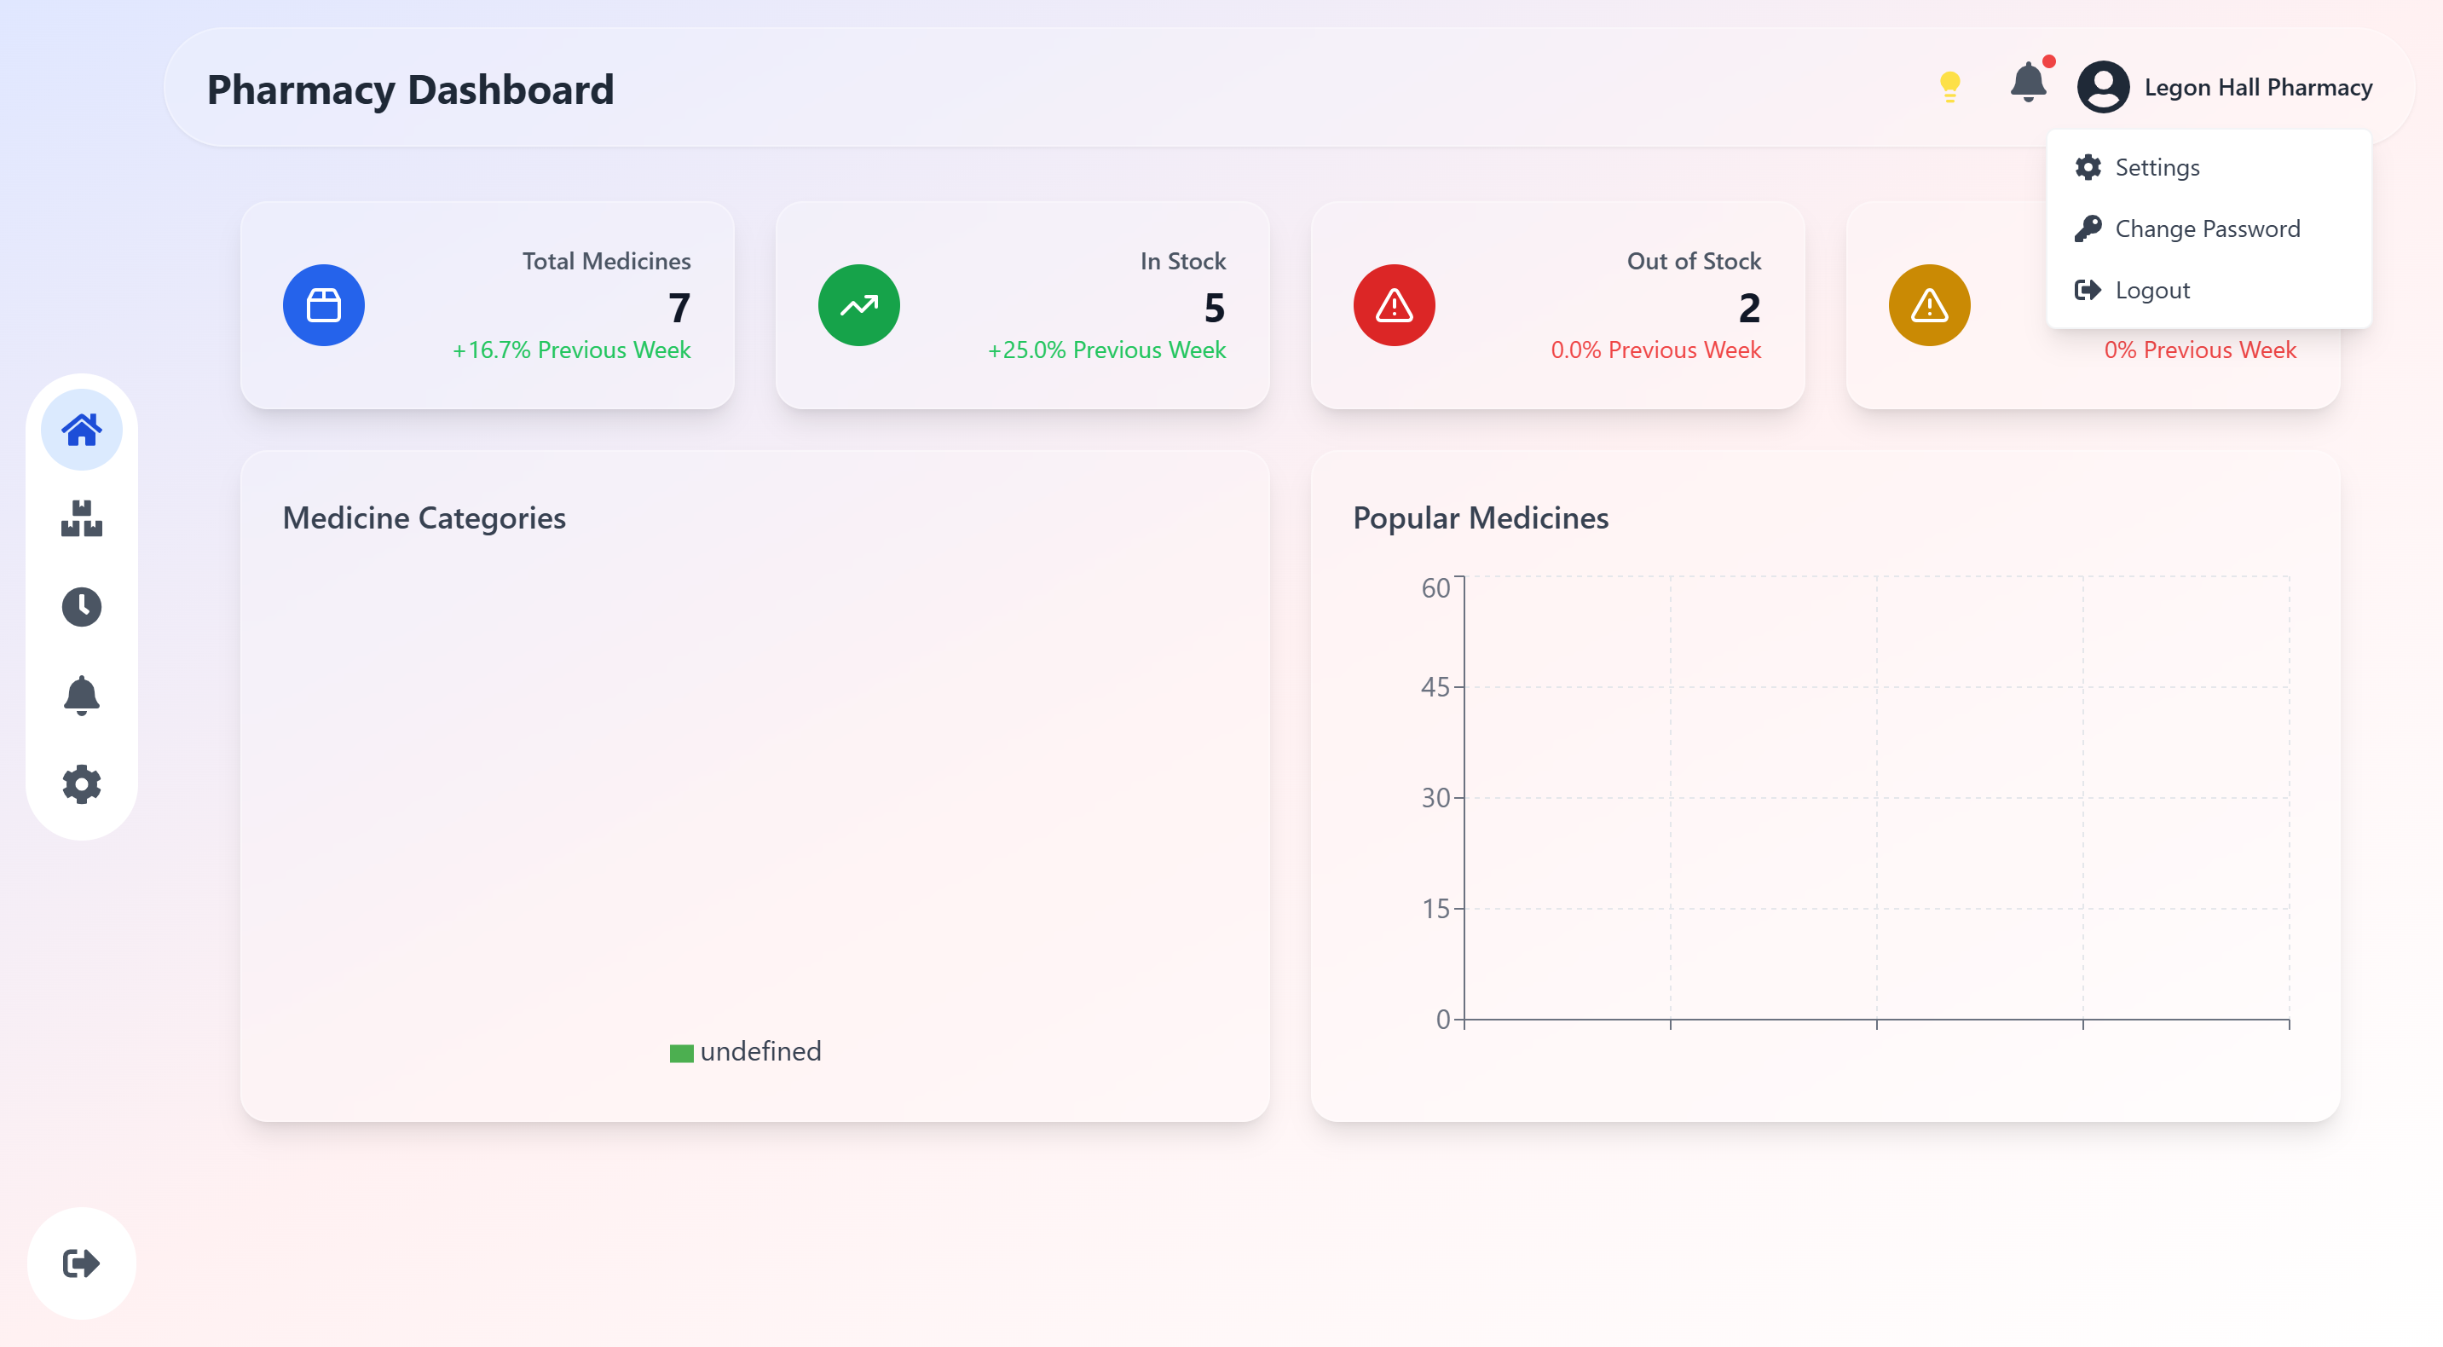Click the home icon in sidebar
This screenshot has height=1347, width=2443.
tap(82, 430)
